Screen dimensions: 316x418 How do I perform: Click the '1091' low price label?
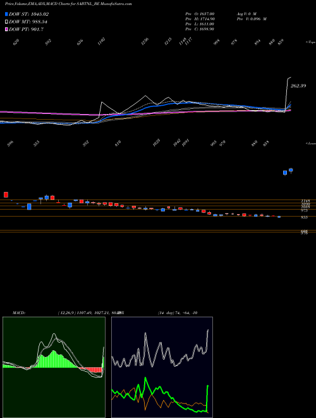pyautogui.click(x=185, y=142)
